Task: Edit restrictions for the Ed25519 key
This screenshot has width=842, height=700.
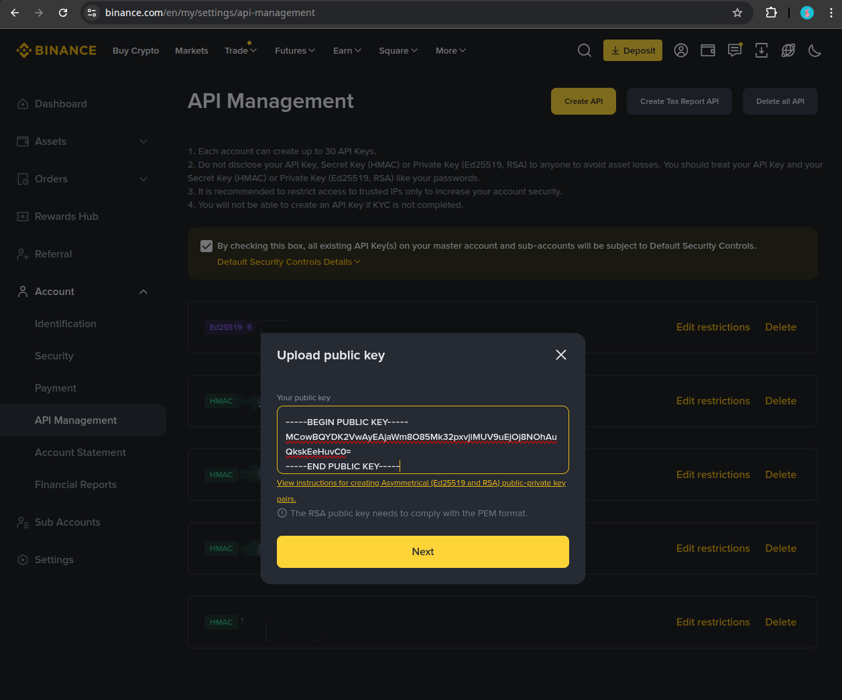Action: (713, 327)
